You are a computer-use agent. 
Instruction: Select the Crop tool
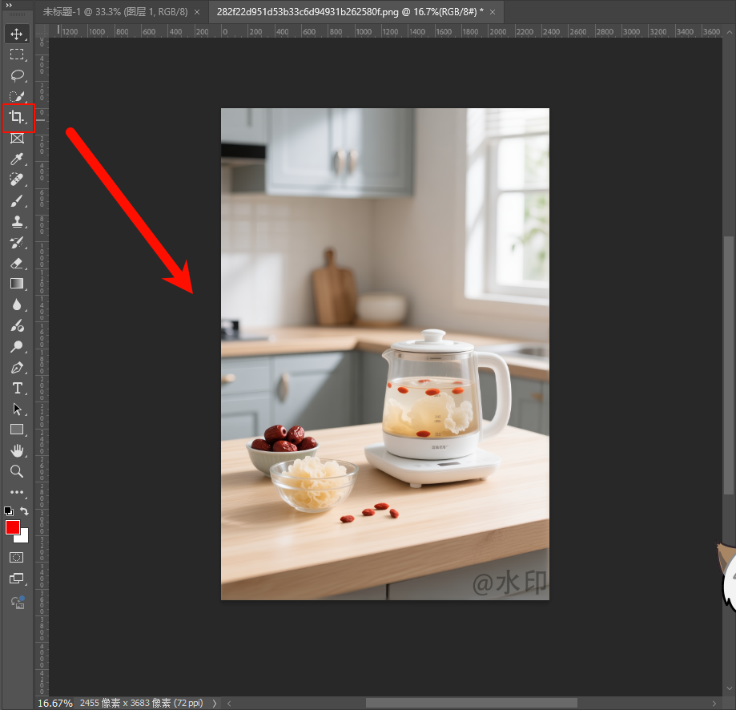tap(17, 118)
